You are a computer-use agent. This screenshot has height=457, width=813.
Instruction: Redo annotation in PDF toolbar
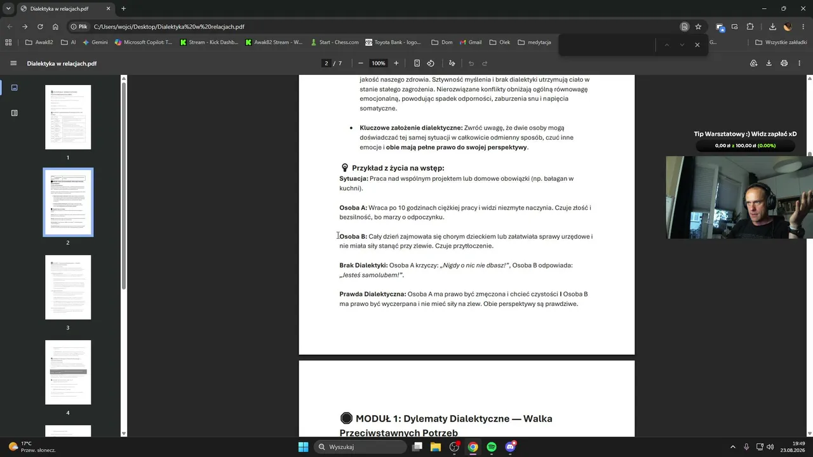click(x=485, y=63)
